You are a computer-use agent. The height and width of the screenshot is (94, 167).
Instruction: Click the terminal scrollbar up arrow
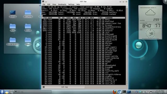(127, 7)
